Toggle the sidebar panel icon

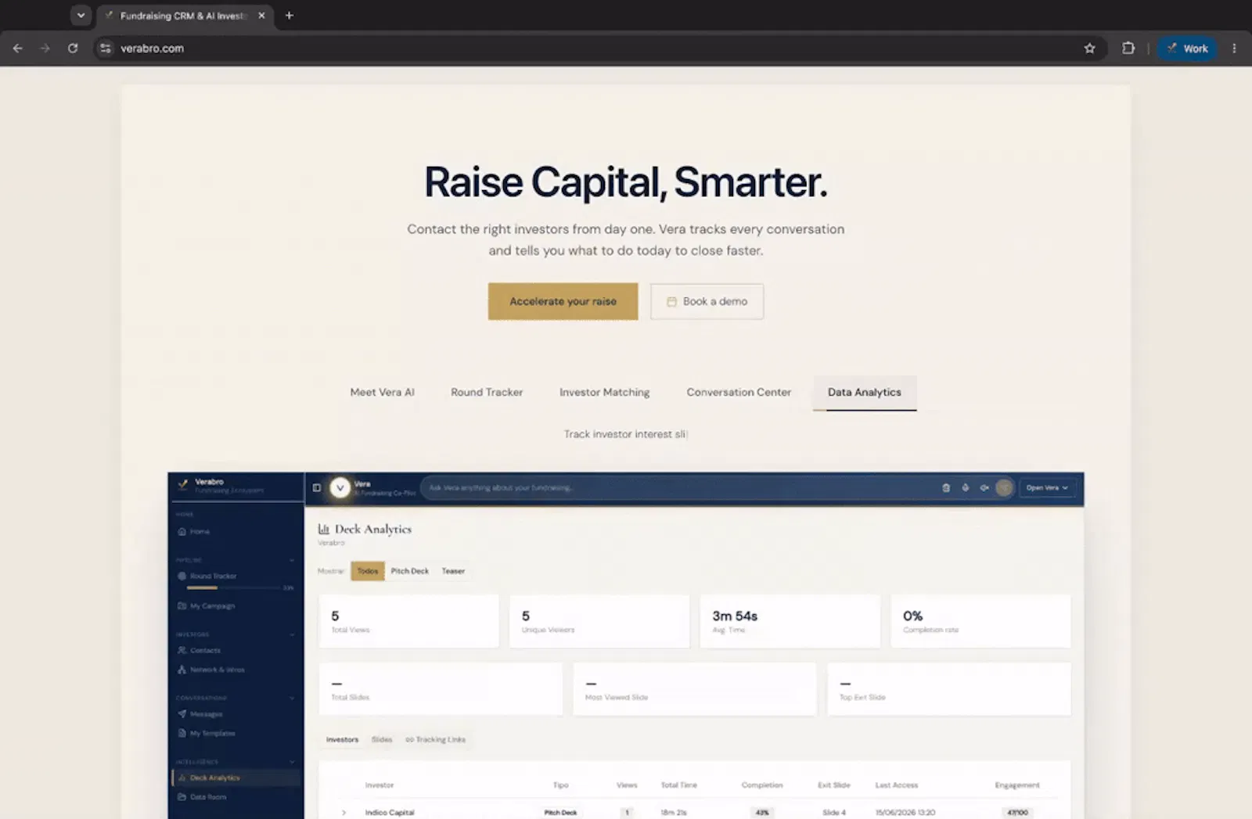click(316, 487)
